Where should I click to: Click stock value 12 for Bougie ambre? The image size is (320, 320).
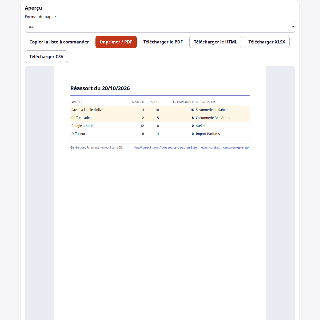pyautogui.click(x=142, y=126)
